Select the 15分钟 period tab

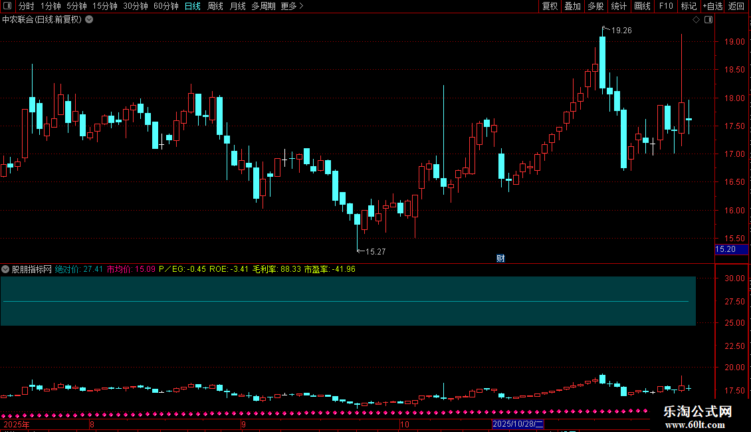[104, 6]
